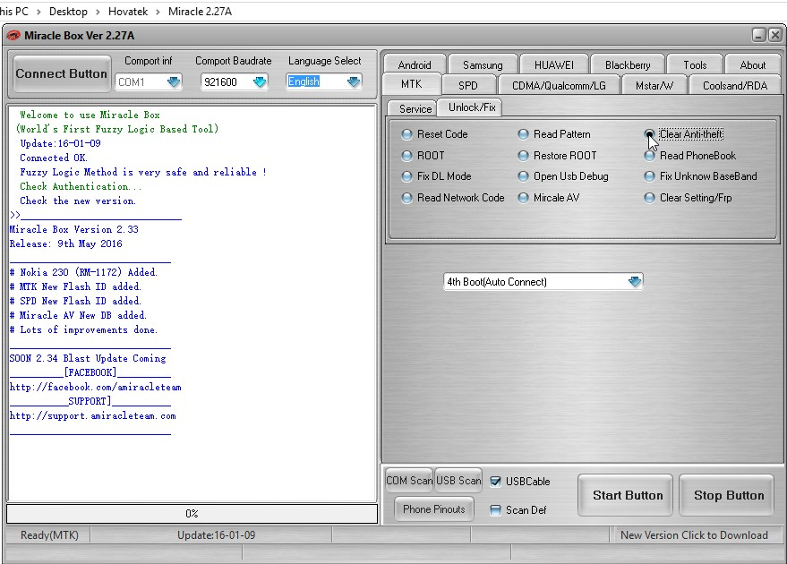Image resolution: width=787 pixels, height=564 pixels.
Task: Open the About tab
Action: pyautogui.click(x=752, y=64)
